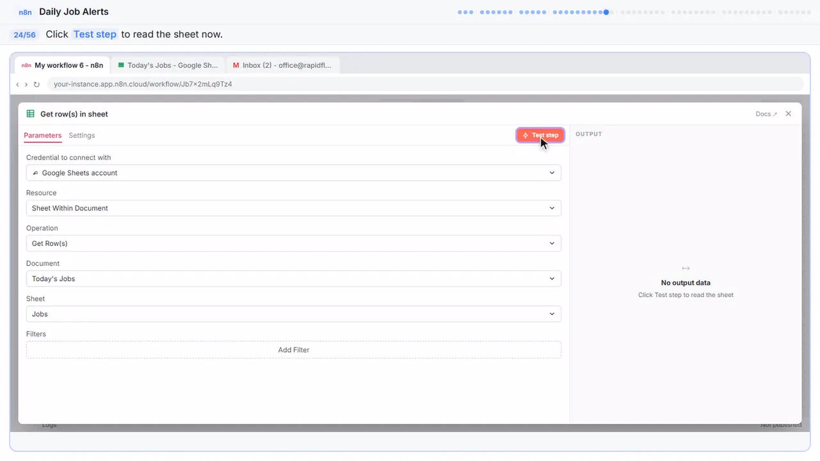Screen dimensions: 820x461
Task: Switch to the Parameters tab
Action: pos(42,136)
